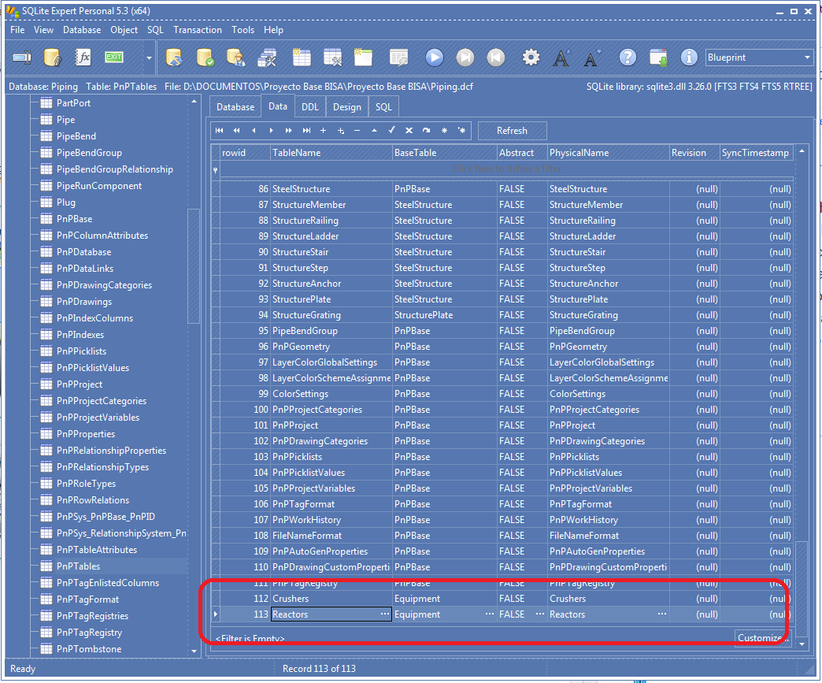822x683 pixels.
Task: Attach a database using the database-arrow icon
Action: 173,57
